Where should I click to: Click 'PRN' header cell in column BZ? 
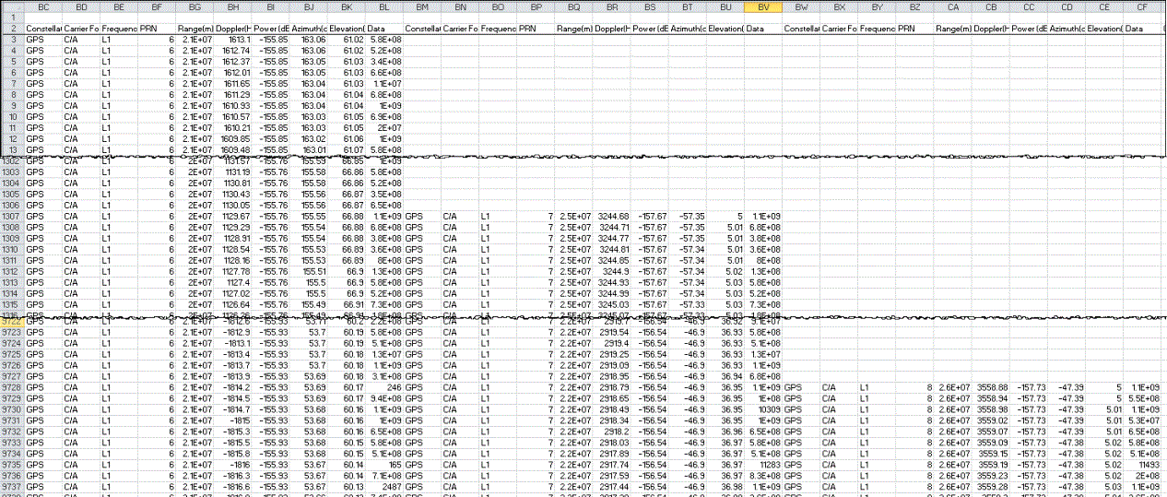pos(914,29)
